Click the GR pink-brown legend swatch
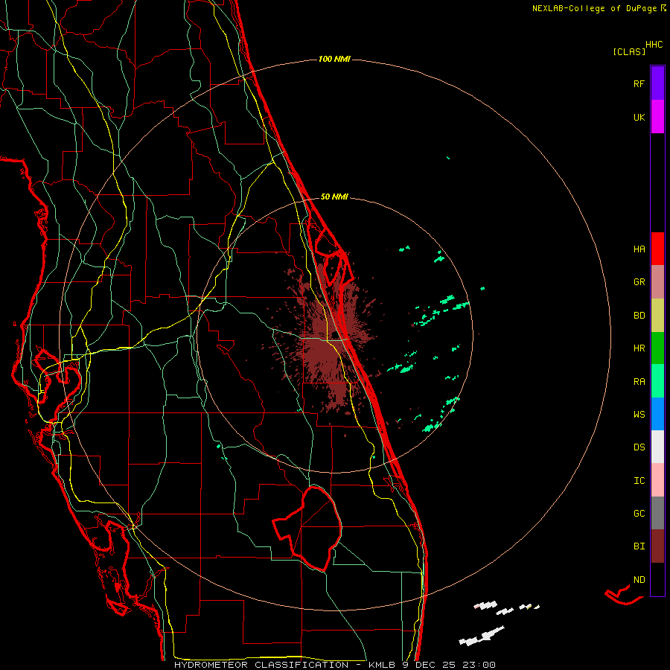670x670 pixels. 657,281
